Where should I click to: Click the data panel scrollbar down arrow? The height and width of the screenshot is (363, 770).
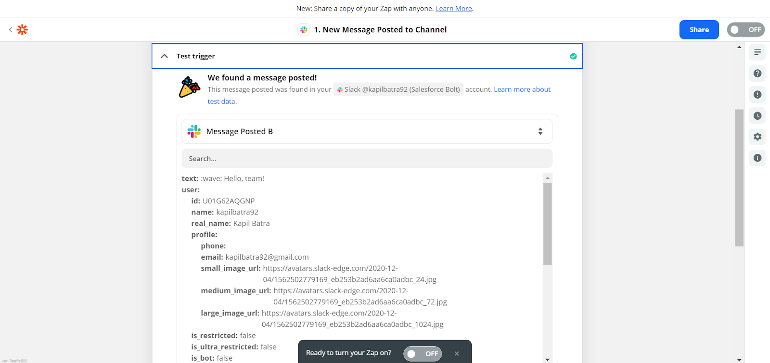[x=547, y=359]
